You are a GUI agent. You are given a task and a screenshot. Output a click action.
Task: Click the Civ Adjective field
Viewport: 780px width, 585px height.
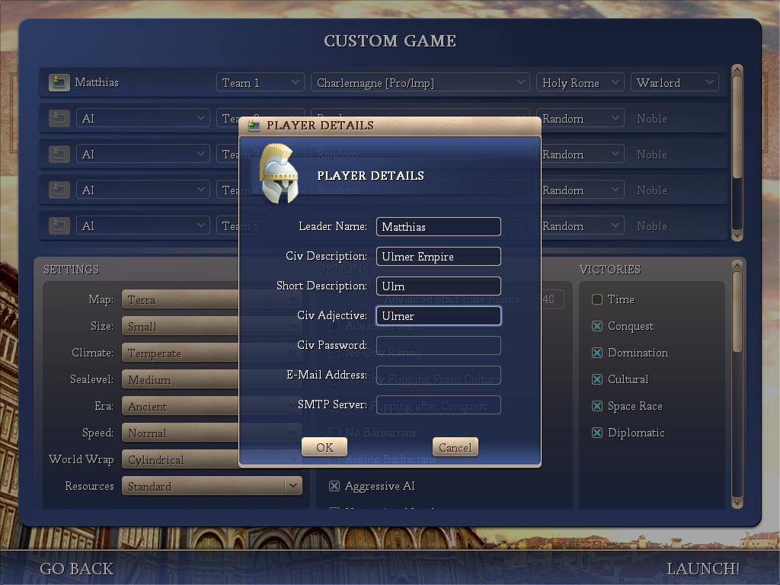438,316
